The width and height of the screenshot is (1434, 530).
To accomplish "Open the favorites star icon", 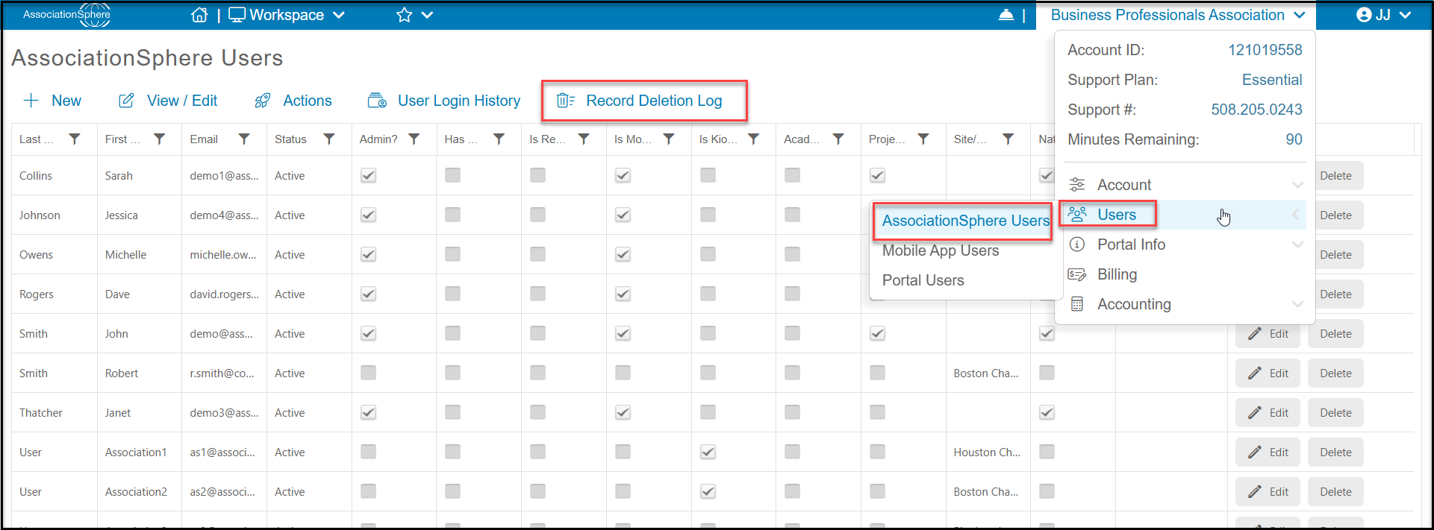I will point(405,15).
